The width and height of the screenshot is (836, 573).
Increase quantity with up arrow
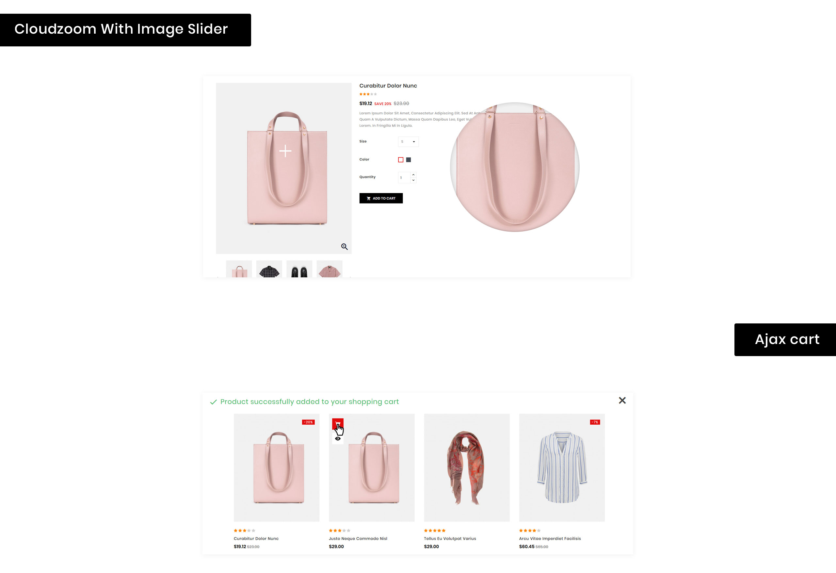(413, 175)
